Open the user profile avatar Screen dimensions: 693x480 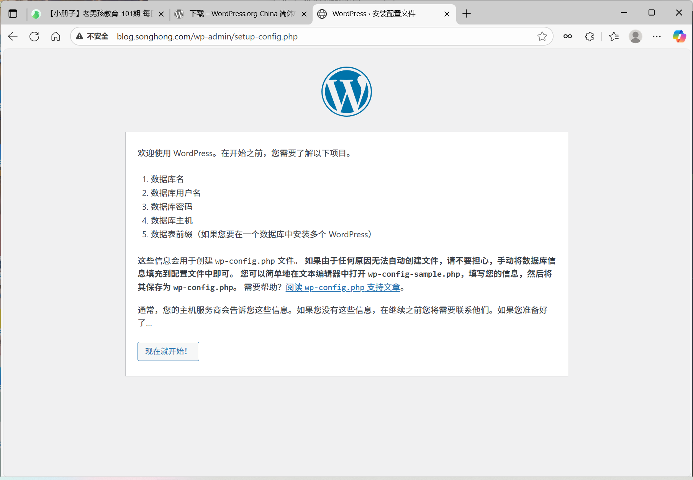click(x=635, y=36)
